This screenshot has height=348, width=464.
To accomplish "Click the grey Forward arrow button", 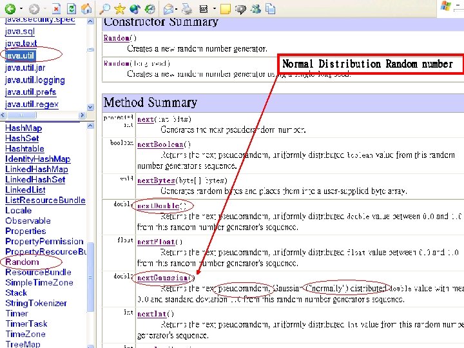I will 34,9.
